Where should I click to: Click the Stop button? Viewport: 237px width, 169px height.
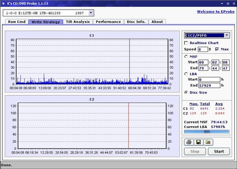coord(195,151)
